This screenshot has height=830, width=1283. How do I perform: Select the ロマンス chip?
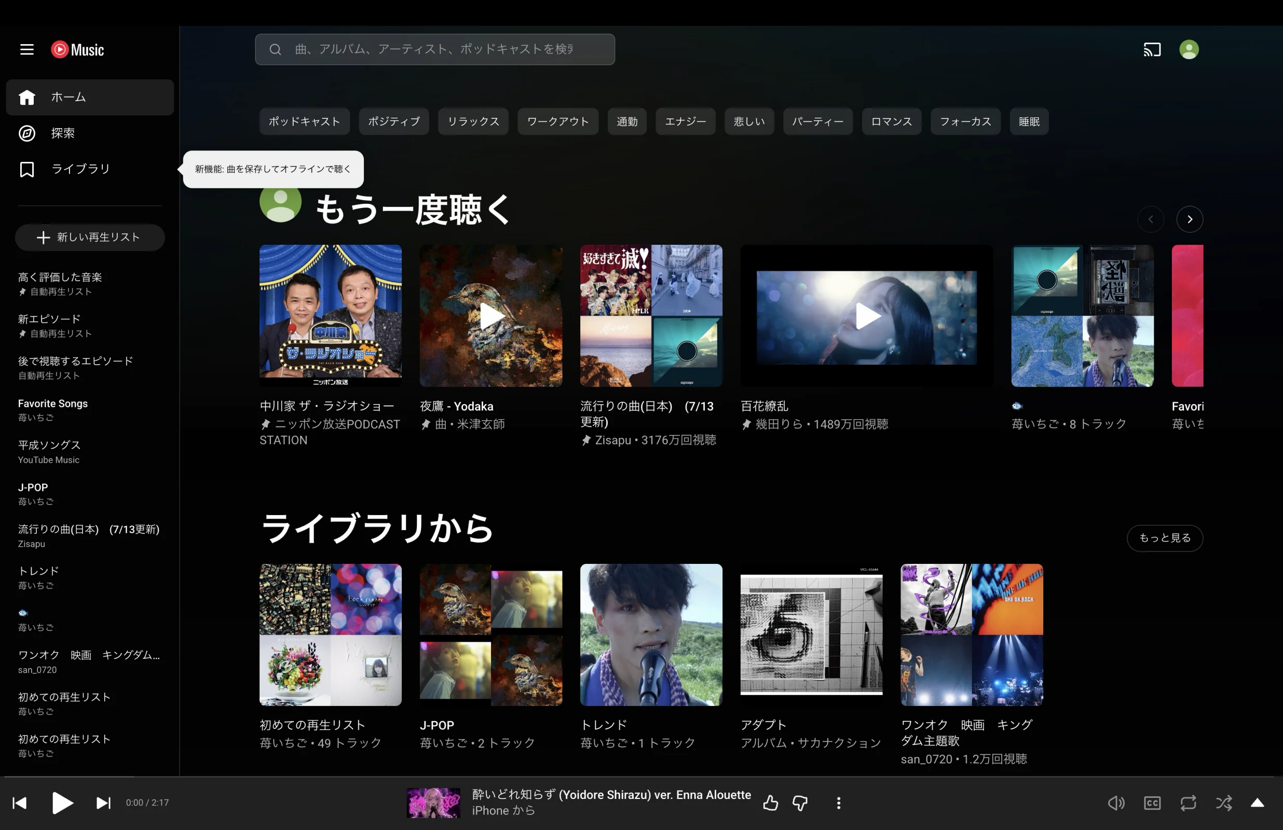click(892, 121)
